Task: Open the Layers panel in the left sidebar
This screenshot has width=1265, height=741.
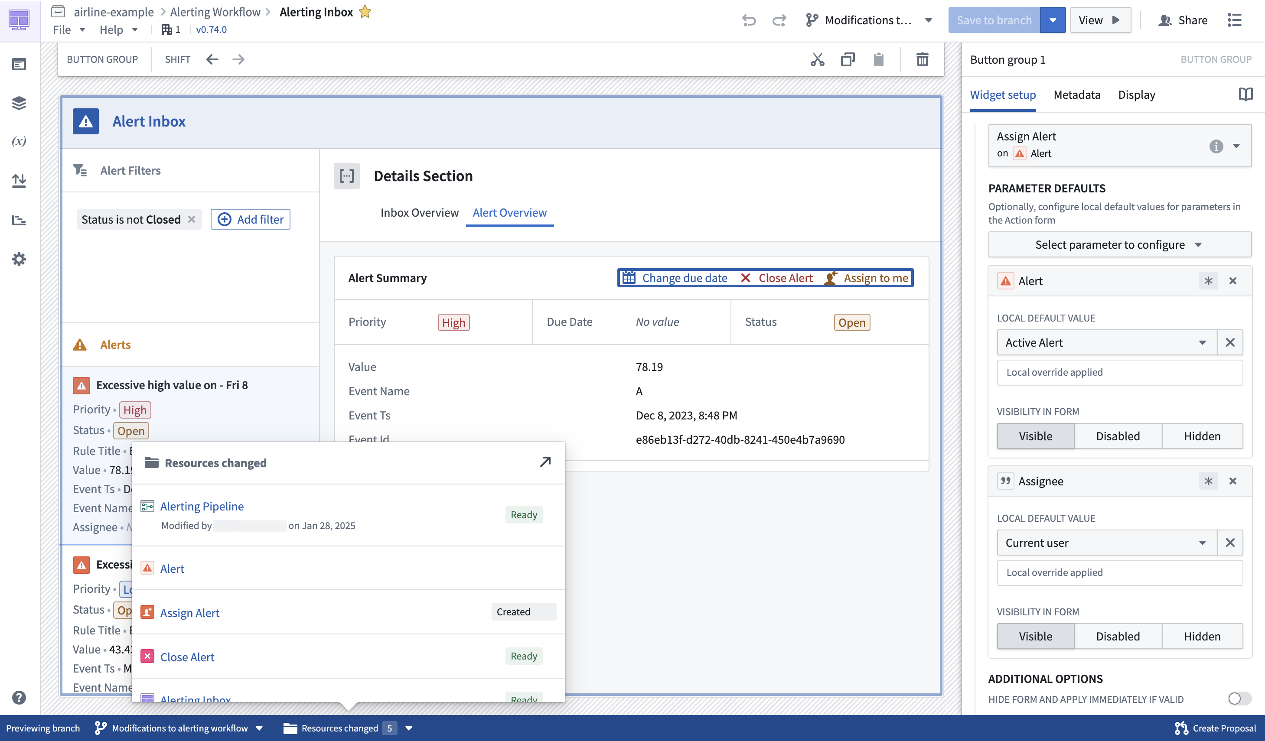Action: 19,103
